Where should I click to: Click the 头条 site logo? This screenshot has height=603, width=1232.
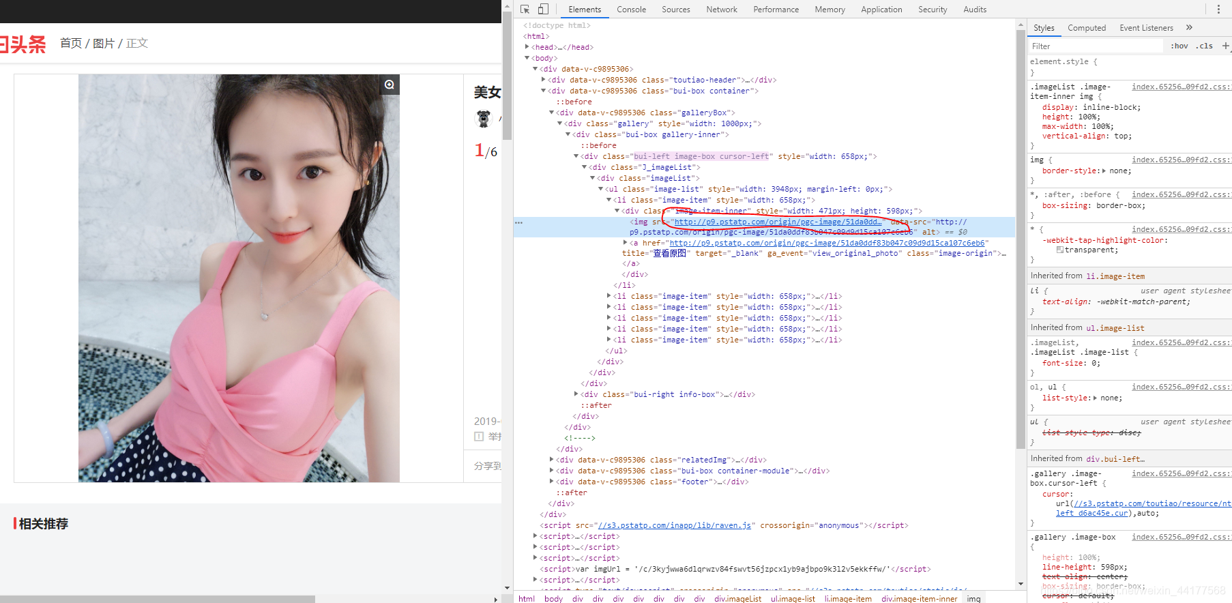[x=23, y=44]
